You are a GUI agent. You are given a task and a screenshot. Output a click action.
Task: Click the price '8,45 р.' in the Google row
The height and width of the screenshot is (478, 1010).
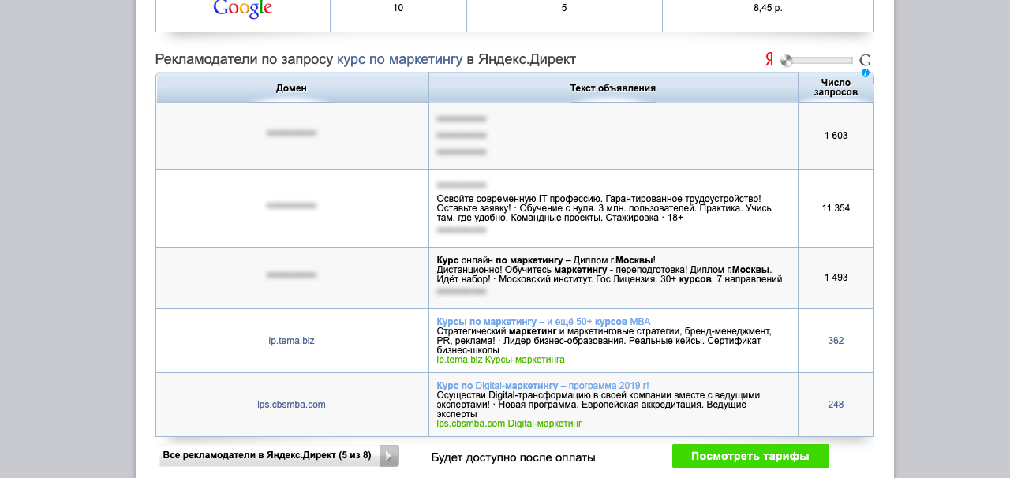click(x=768, y=8)
